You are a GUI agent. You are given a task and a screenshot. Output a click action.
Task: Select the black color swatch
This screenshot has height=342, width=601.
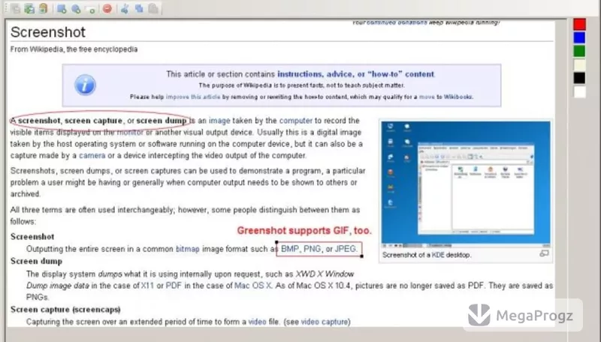pos(579,78)
